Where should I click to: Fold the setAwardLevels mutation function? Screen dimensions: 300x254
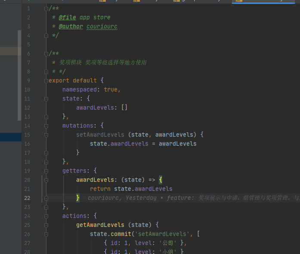click(46, 135)
